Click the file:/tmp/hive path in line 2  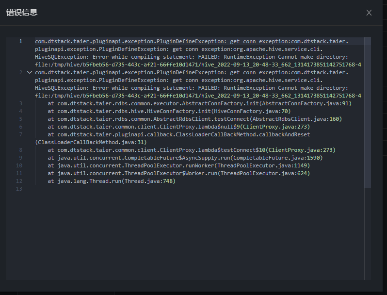point(198,96)
